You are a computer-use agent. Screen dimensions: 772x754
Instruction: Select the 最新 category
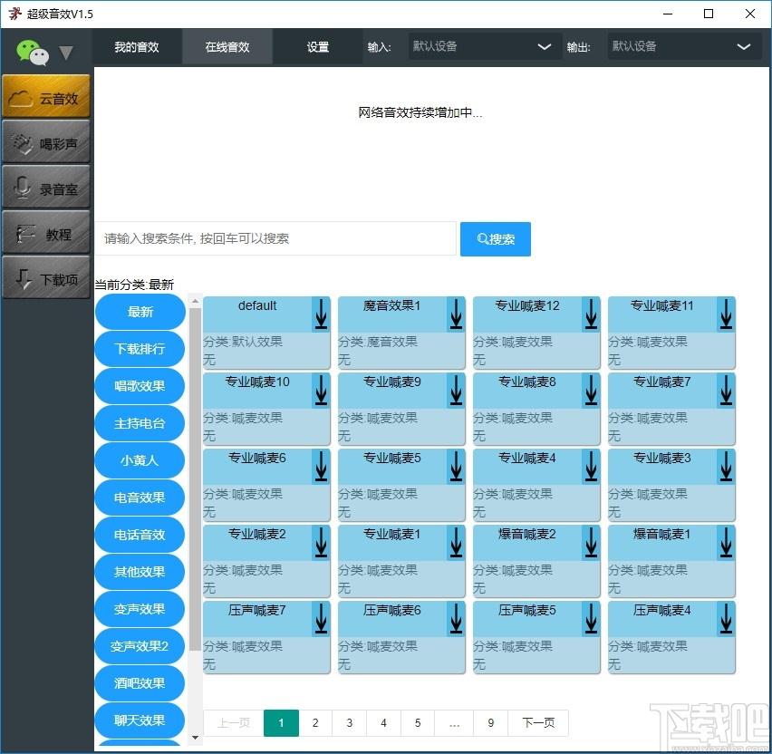coord(140,312)
